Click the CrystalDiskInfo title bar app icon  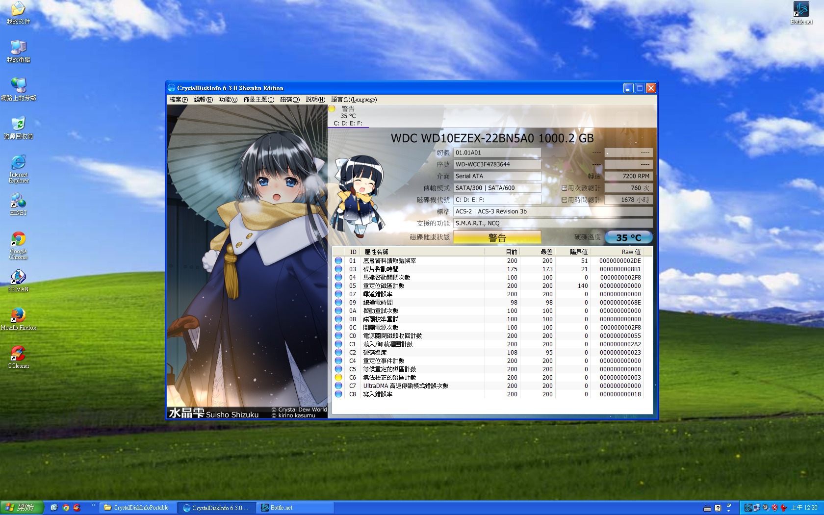[x=172, y=88]
